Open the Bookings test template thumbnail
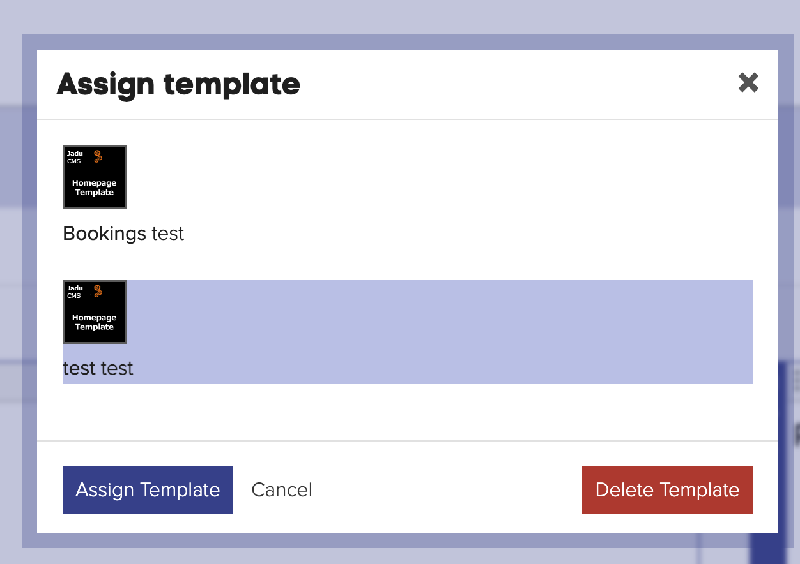800x564 pixels. click(x=94, y=177)
